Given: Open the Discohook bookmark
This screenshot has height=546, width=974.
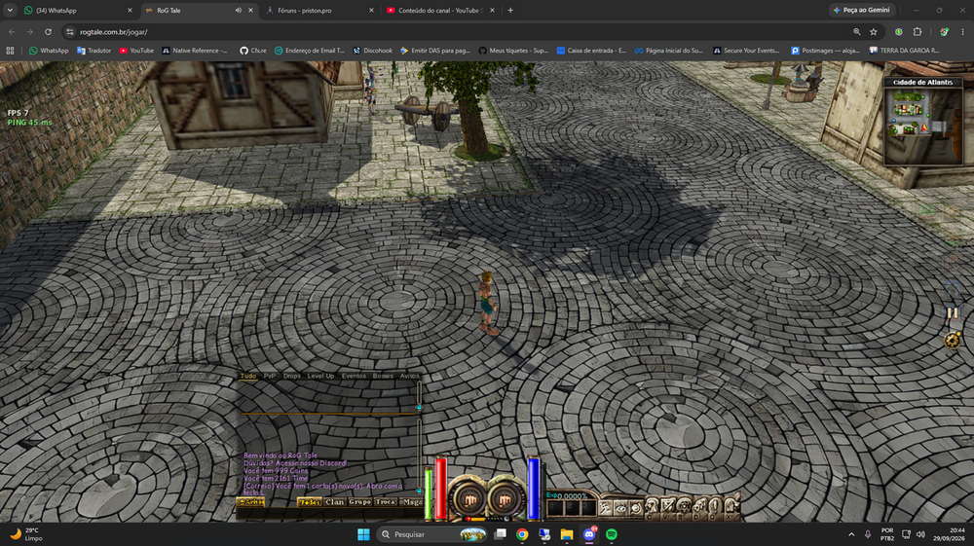Looking at the screenshot, I should [373, 51].
